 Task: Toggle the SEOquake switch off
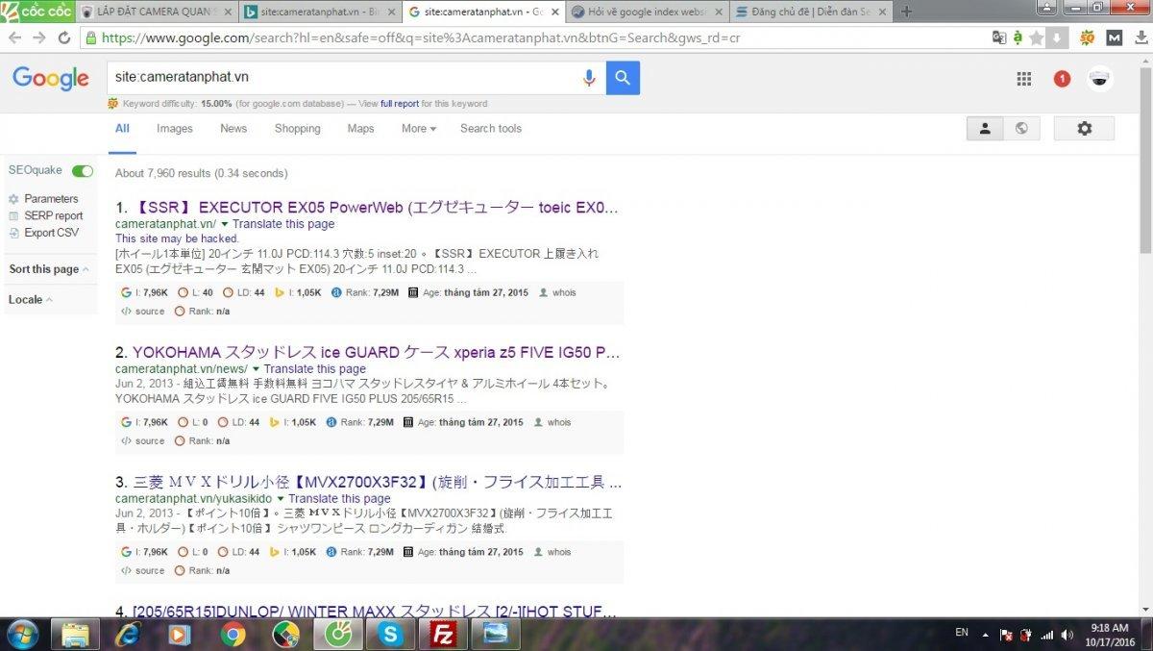click(x=83, y=171)
